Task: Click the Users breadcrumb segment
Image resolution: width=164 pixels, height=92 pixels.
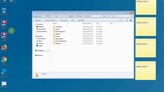Action: [56, 16]
